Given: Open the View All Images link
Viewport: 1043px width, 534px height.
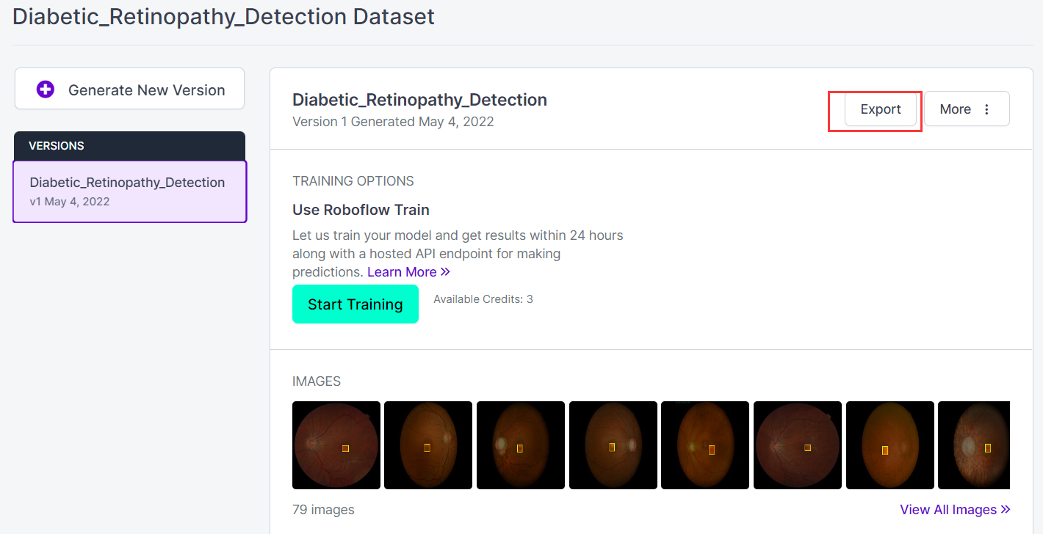Looking at the screenshot, I should [x=955, y=510].
